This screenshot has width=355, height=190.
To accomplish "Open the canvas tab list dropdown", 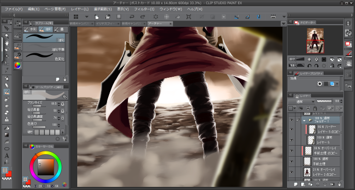I will pyautogui.click(x=283, y=24).
